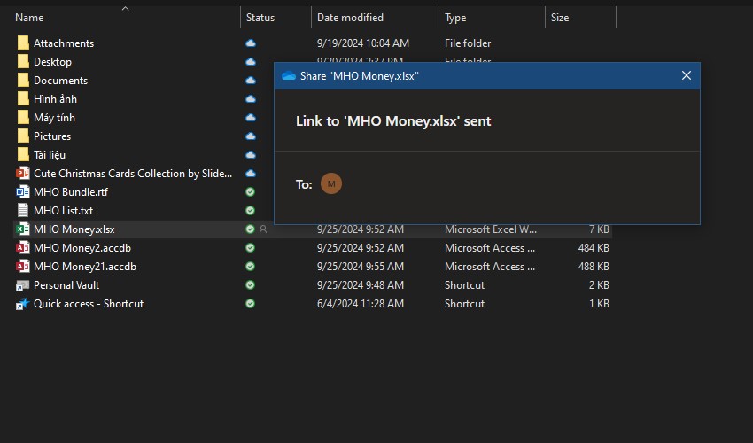Select the Tài liệu folder
753x443 pixels.
point(50,155)
